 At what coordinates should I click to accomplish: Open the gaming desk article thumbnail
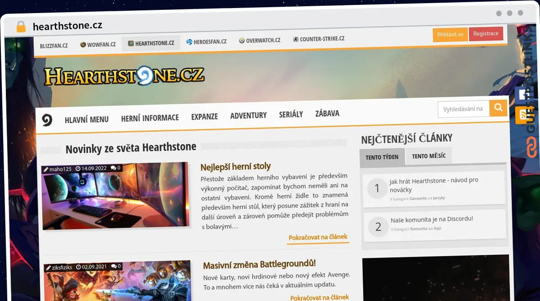coord(116,196)
